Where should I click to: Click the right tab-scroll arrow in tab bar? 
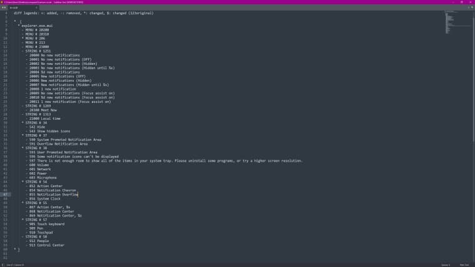(x=5, y=7)
